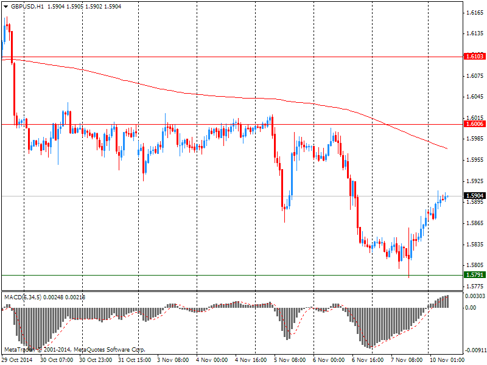Click the 1.5955 price scale value
The width and height of the screenshot is (487, 365).
click(x=475, y=160)
